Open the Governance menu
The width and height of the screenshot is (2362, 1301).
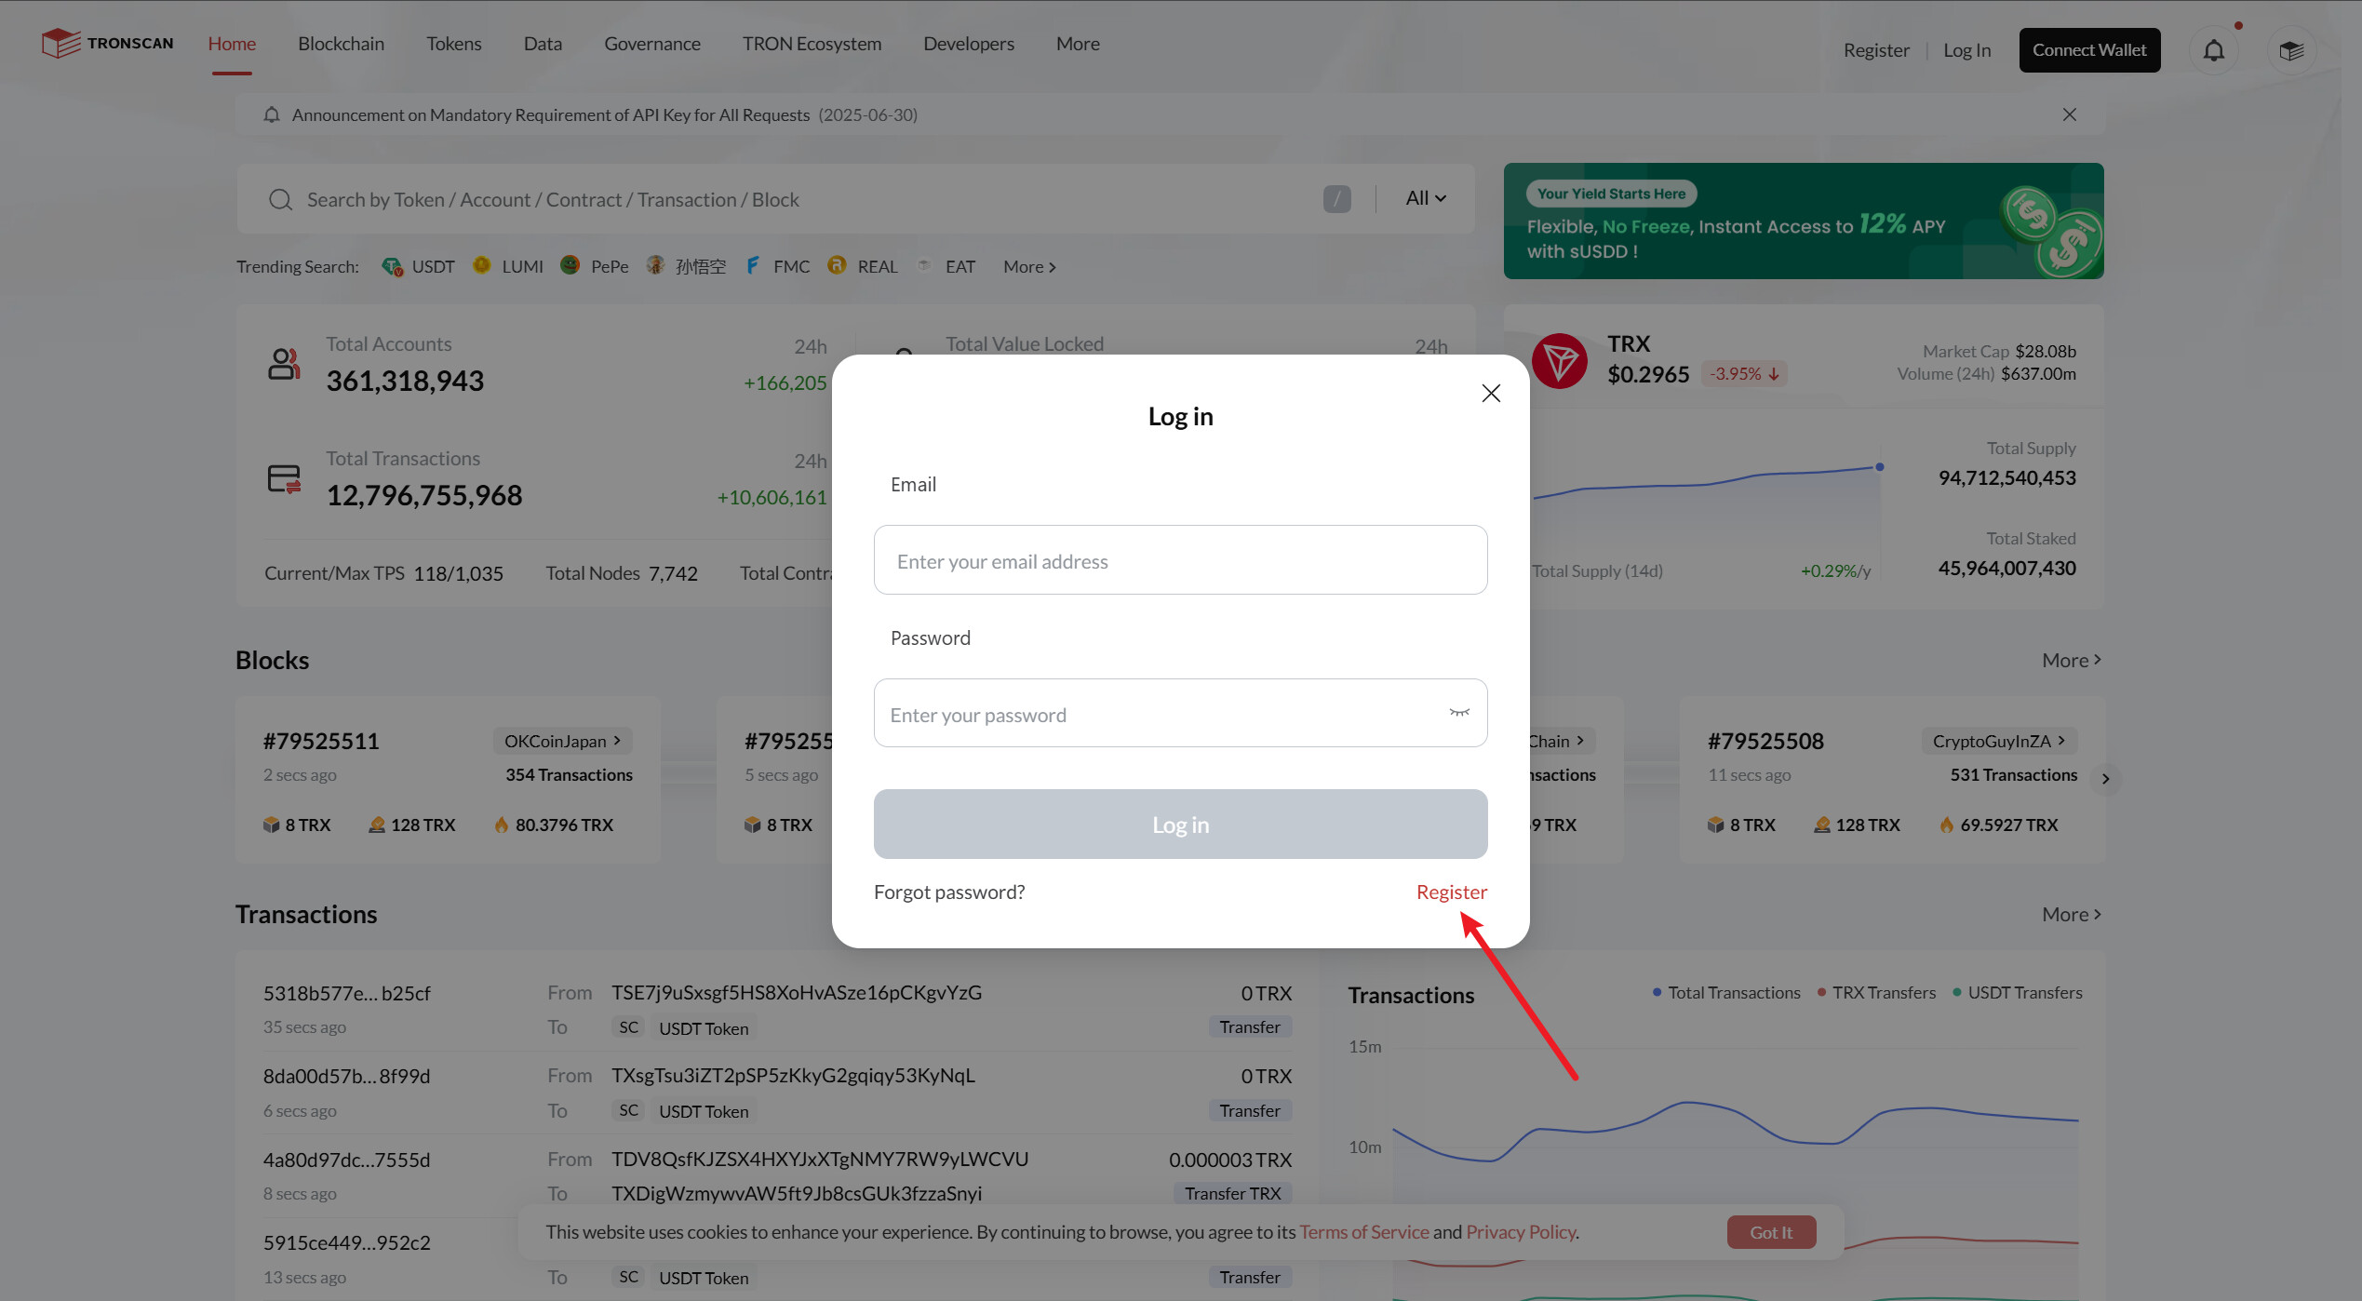click(651, 44)
